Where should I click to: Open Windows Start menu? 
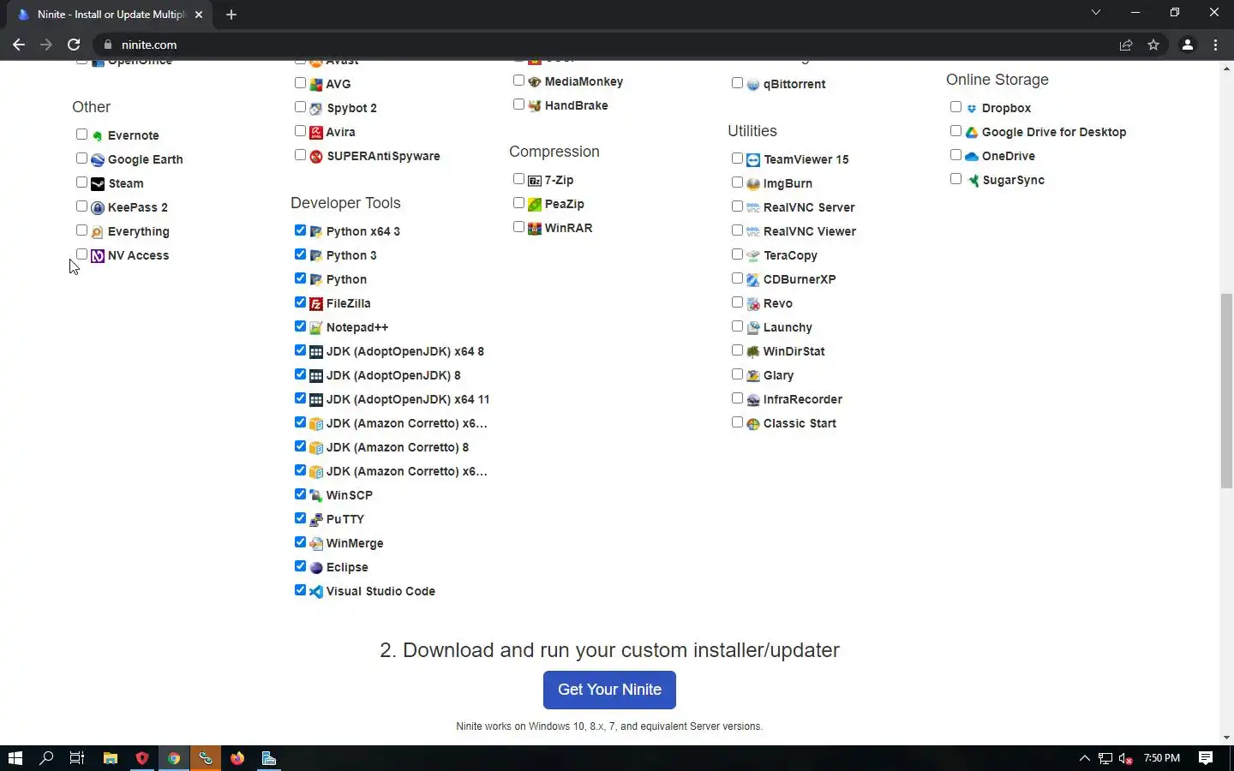(15, 758)
